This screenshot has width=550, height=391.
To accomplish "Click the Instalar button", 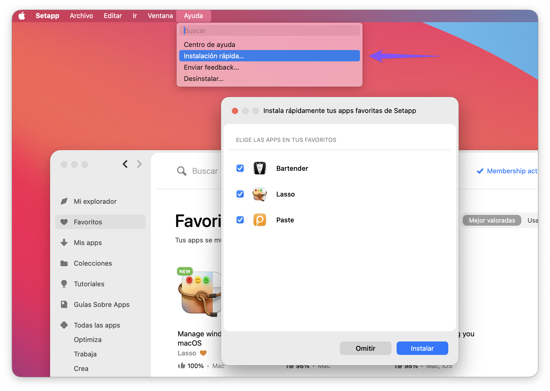I will (x=422, y=348).
